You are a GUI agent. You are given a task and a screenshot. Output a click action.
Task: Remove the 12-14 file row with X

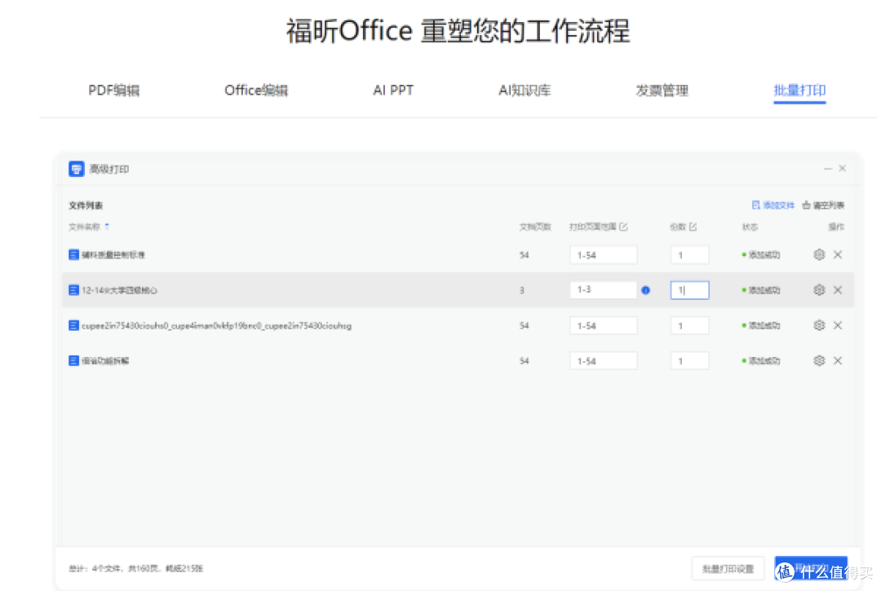[838, 290]
